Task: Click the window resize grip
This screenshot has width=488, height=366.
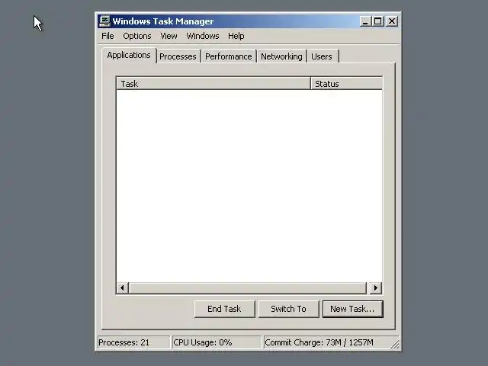Action: pyautogui.click(x=395, y=345)
